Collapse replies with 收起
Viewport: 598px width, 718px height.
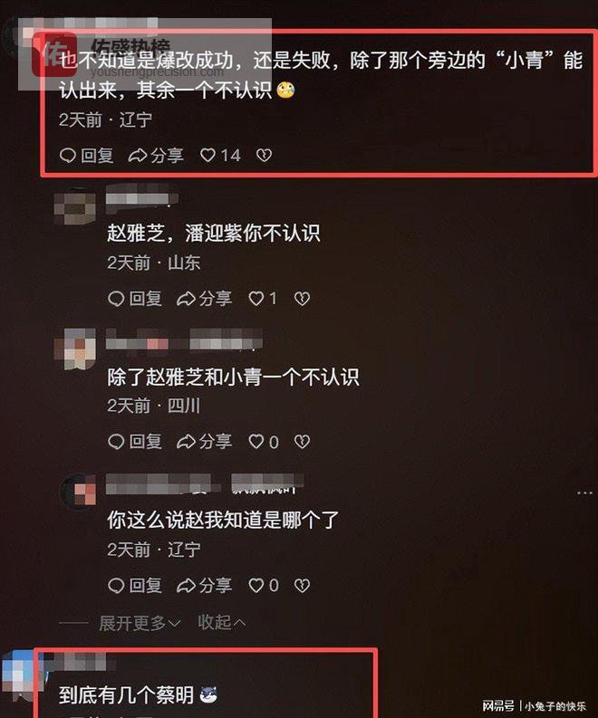pos(221,622)
